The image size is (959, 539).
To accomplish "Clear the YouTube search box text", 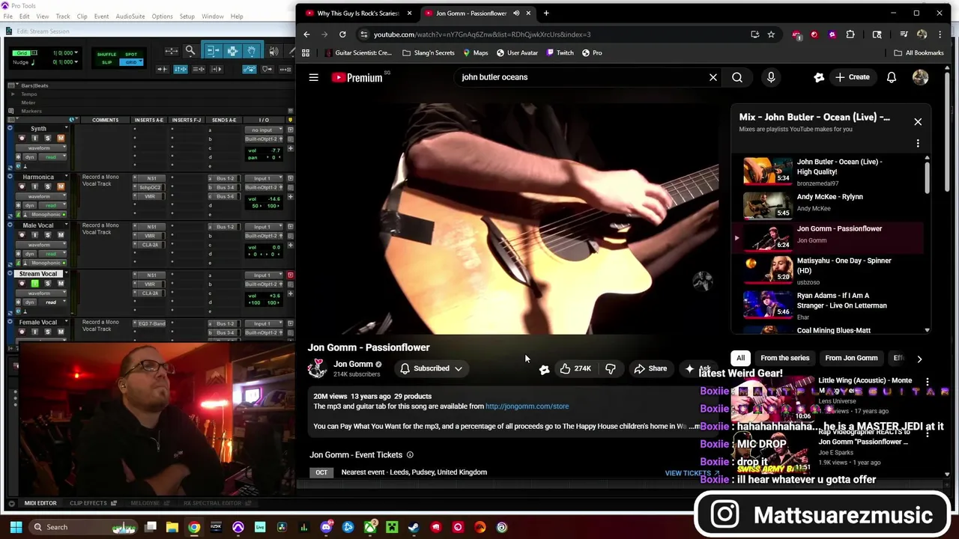I will [x=713, y=77].
